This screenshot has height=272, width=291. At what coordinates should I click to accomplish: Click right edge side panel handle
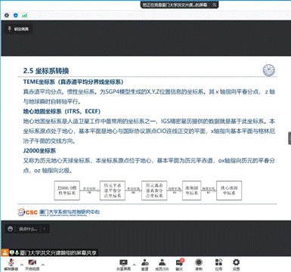pyautogui.click(x=289, y=138)
